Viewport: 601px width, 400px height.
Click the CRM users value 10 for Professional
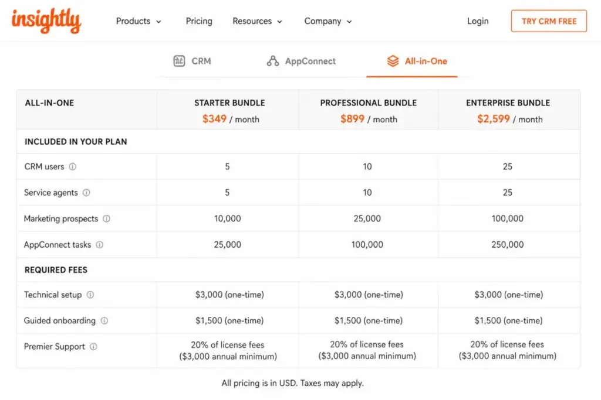click(367, 166)
